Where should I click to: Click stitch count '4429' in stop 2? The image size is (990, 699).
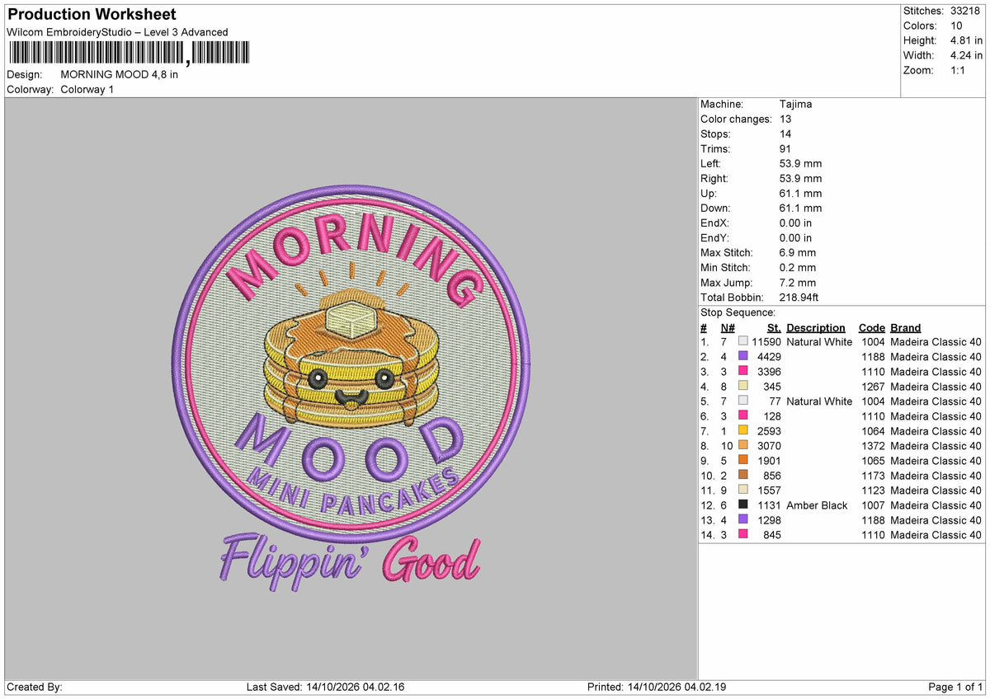769,357
